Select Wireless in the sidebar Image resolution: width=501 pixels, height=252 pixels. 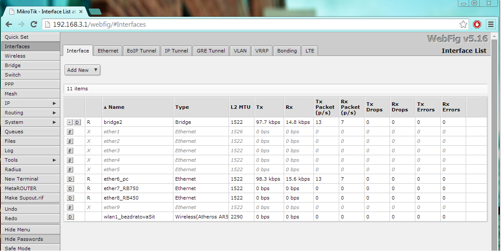[x=31, y=56]
